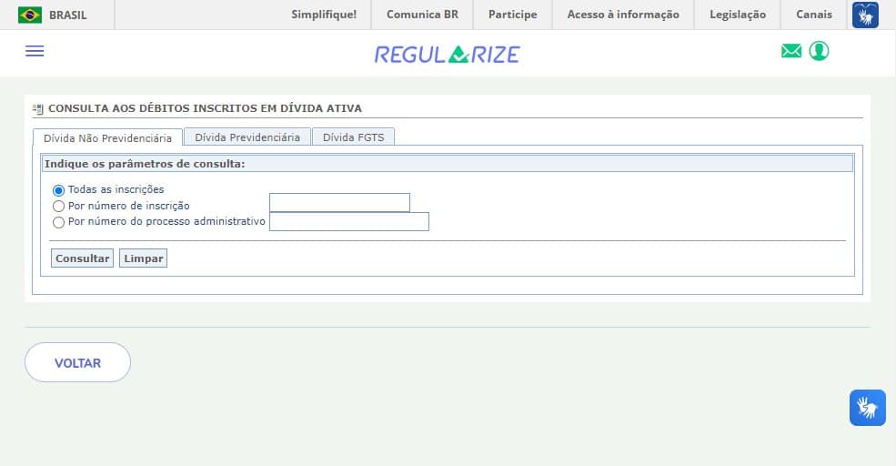The width and height of the screenshot is (896, 466).
Task: Open the hamburger menu icon
Action: tap(35, 51)
